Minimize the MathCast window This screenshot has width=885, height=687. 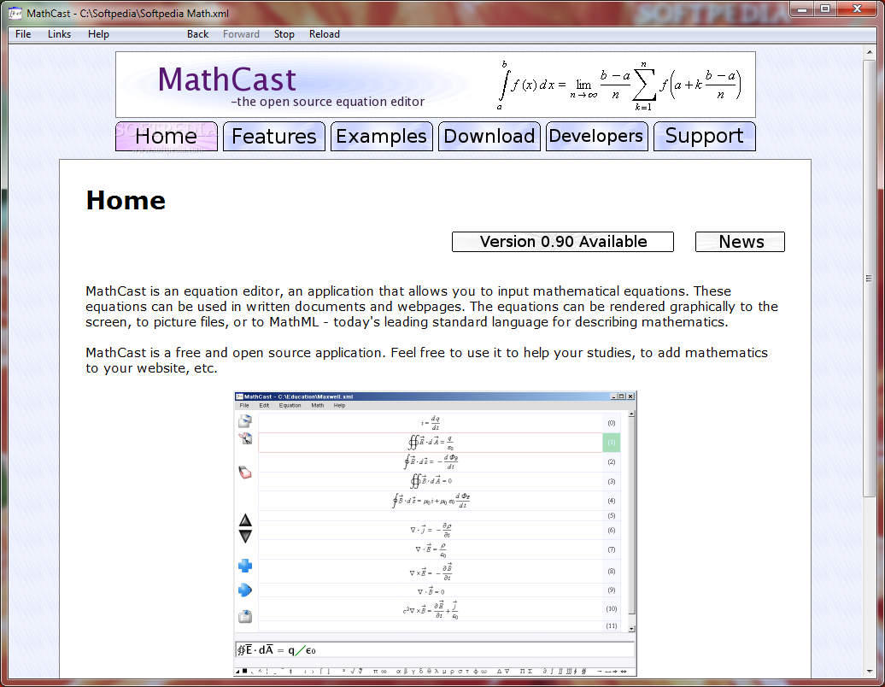(x=801, y=9)
